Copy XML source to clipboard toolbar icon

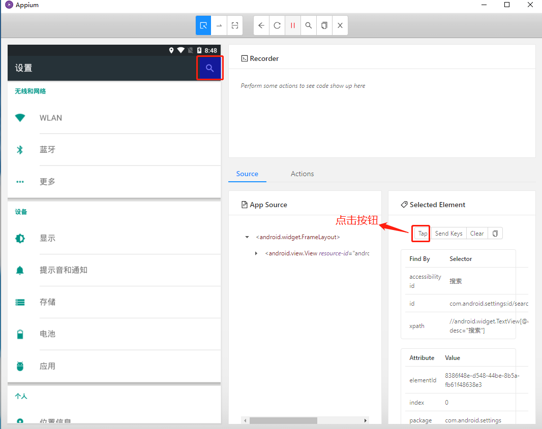point(324,25)
